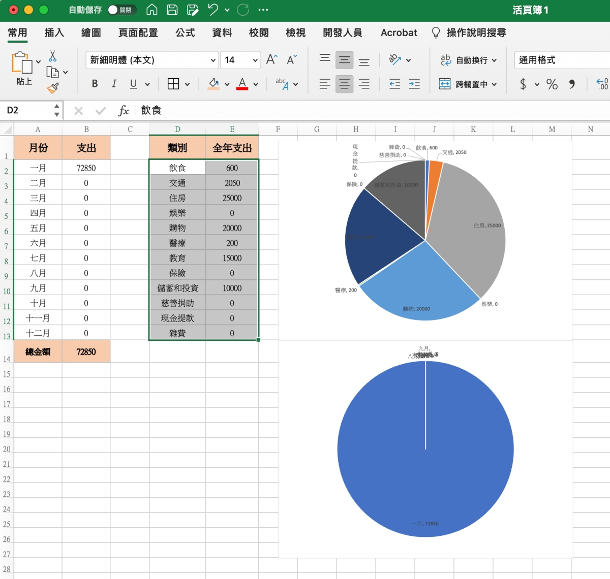Select column D header
610x579 pixels.
pos(177,129)
